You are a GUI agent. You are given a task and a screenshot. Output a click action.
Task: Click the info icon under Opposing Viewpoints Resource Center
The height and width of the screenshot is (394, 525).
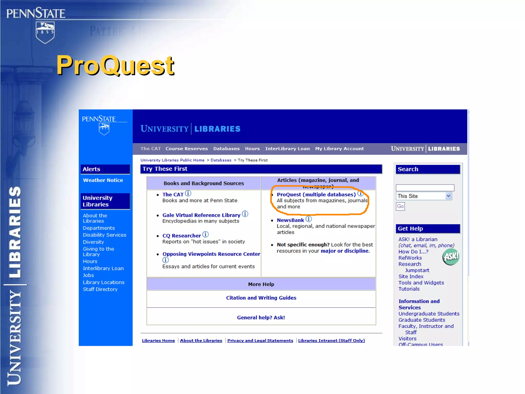pyautogui.click(x=166, y=260)
